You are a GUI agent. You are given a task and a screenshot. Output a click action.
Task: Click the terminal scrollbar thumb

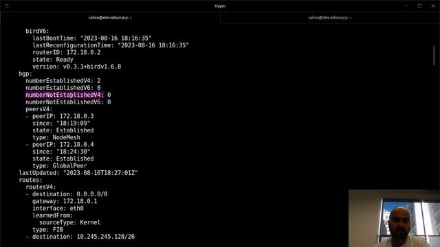(434, 56)
